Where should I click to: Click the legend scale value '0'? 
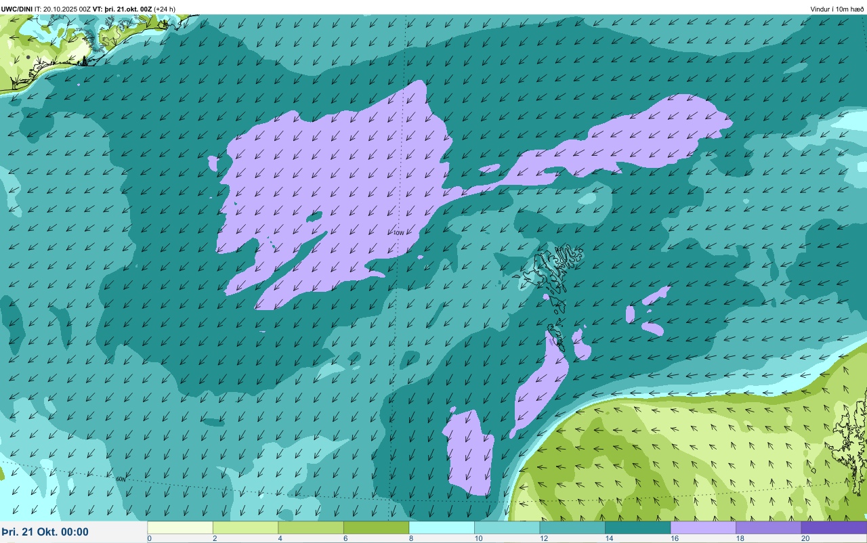149,538
